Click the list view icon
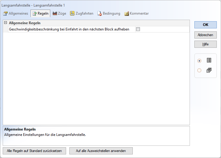The width and height of the screenshot is (221, 158). (x=209, y=60)
